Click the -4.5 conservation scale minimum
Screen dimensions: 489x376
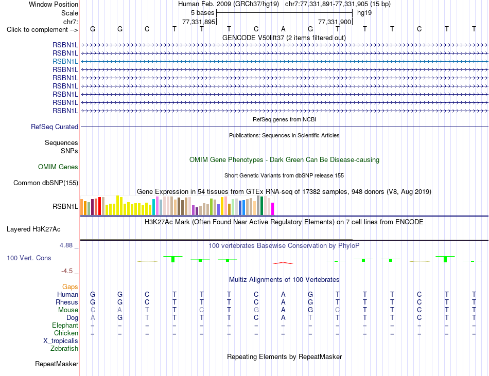click(67, 271)
